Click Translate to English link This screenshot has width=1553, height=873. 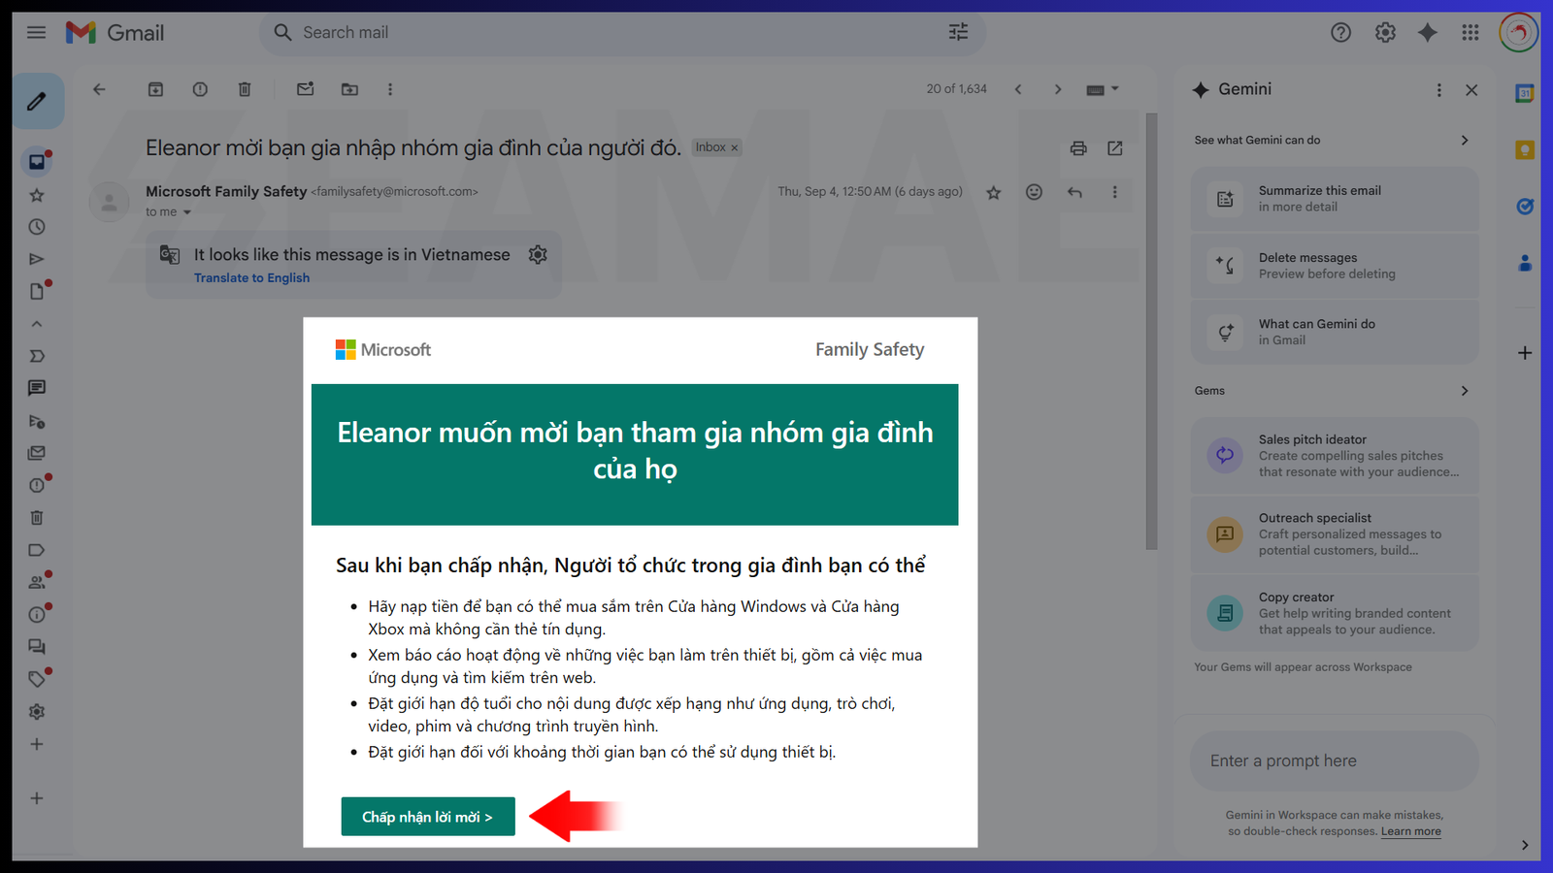tap(251, 277)
